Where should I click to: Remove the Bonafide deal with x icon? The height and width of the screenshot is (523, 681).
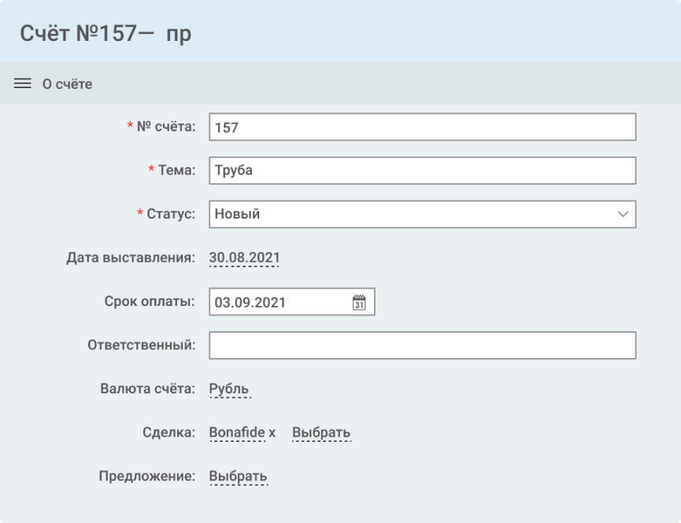coord(272,433)
